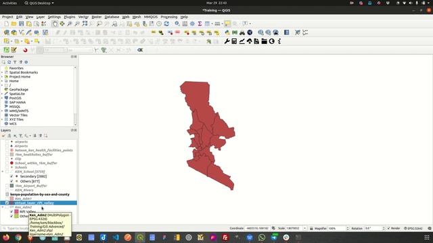Click the Browser panel refresh icon
This screenshot has width=433, height=243.
pyautogui.click(x=9, y=62)
